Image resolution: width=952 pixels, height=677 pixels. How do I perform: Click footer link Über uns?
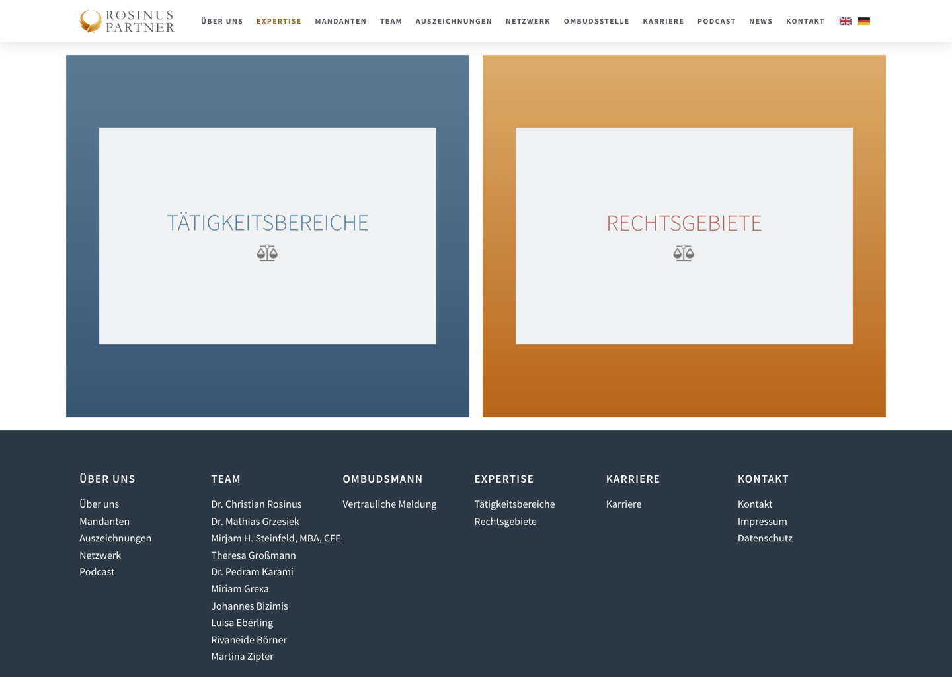pyautogui.click(x=99, y=504)
